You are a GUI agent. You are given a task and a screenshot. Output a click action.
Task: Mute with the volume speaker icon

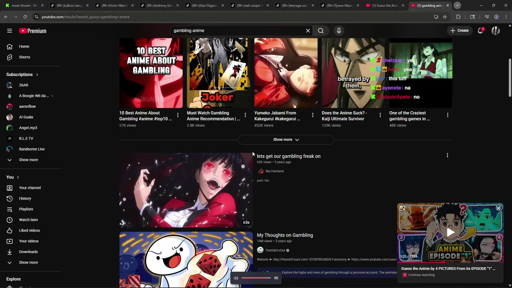pyautogui.click(x=236, y=278)
